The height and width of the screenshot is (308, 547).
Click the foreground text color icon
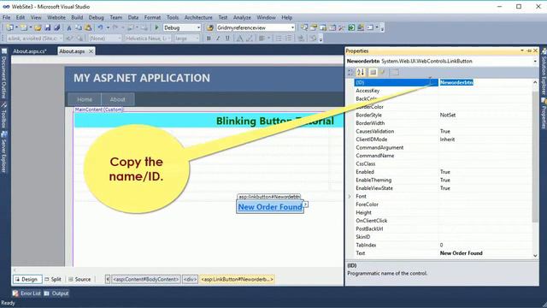(x=239, y=38)
